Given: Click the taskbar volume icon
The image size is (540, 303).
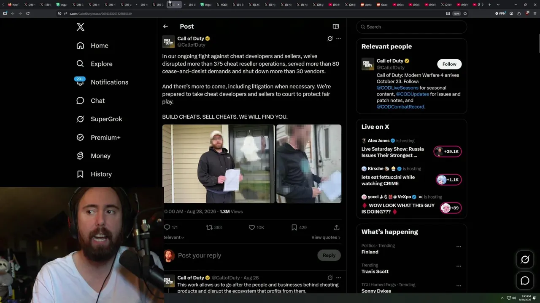Looking at the screenshot, I should 514,298.
